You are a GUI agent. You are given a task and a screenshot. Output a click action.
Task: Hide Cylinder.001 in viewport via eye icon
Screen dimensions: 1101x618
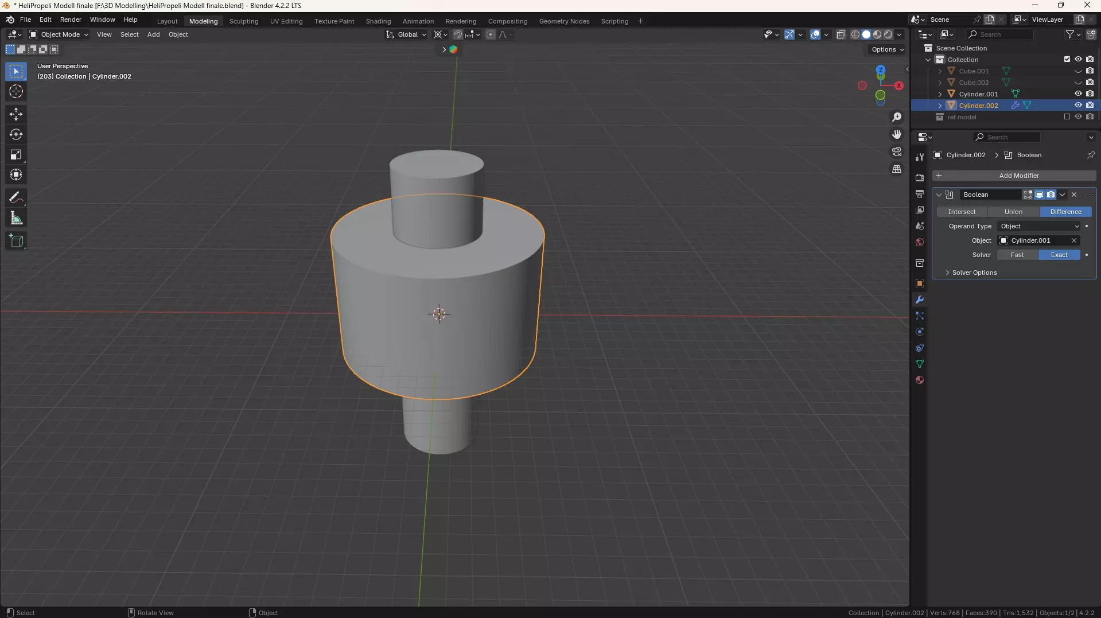[1078, 94]
